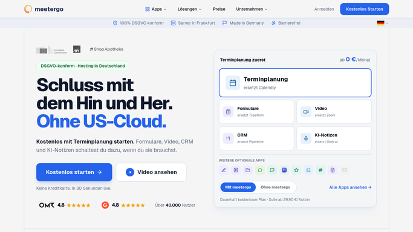This screenshot has height=232, width=413.
Task: Click the document optional app icon
Action: pos(333,170)
